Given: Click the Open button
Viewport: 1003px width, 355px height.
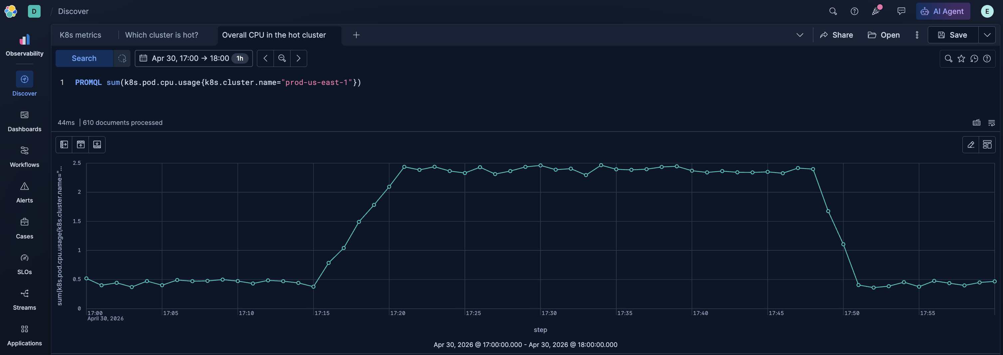Looking at the screenshot, I should (x=884, y=35).
